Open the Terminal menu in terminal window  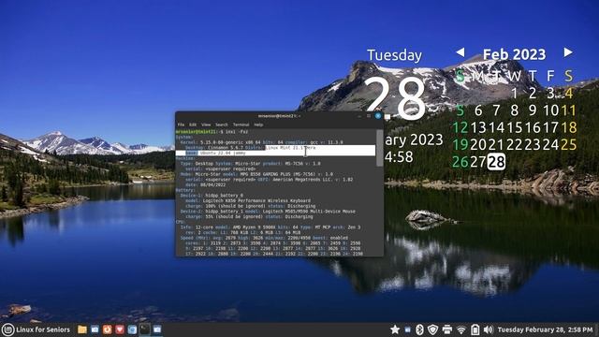[241, 125]
